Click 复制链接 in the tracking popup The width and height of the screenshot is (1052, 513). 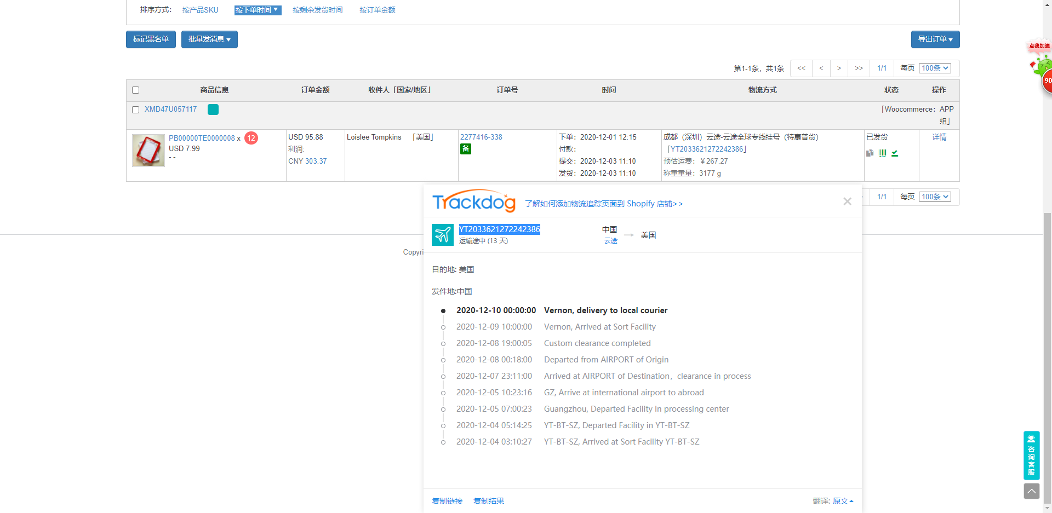click(x=447, y=501)
